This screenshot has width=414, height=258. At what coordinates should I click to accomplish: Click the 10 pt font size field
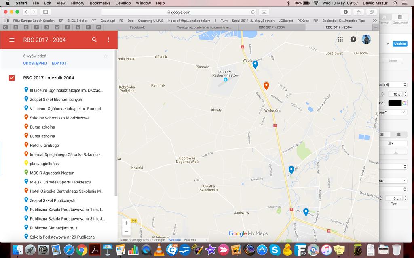click(x=395, y=94)
